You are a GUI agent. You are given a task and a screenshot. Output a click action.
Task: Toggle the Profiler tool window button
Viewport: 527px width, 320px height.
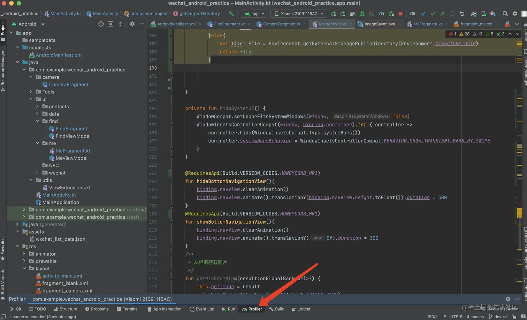click(252, 309)
